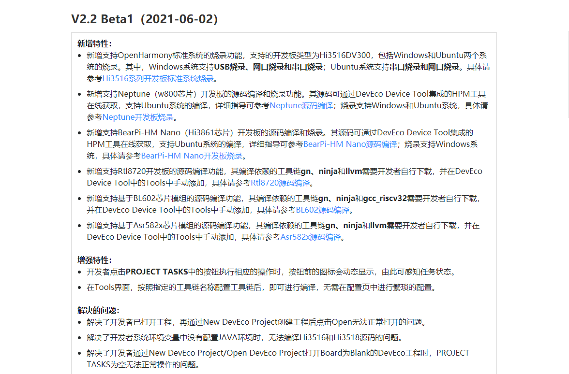Click the 新增特性 section title
The height and width of the screenshot is (374, 569).
coord(94,44)
